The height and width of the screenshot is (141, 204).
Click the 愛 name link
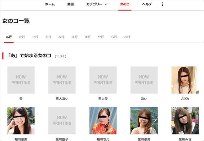click(x=21, y=99)
